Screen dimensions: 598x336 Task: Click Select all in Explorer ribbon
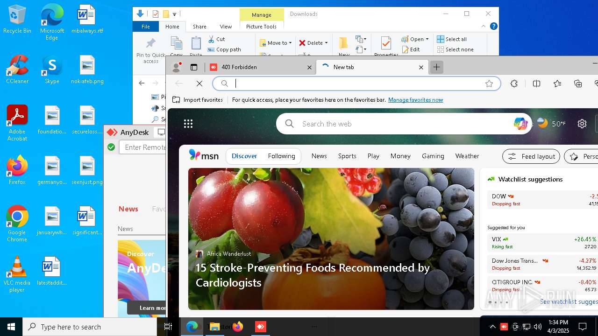point(452,39)
